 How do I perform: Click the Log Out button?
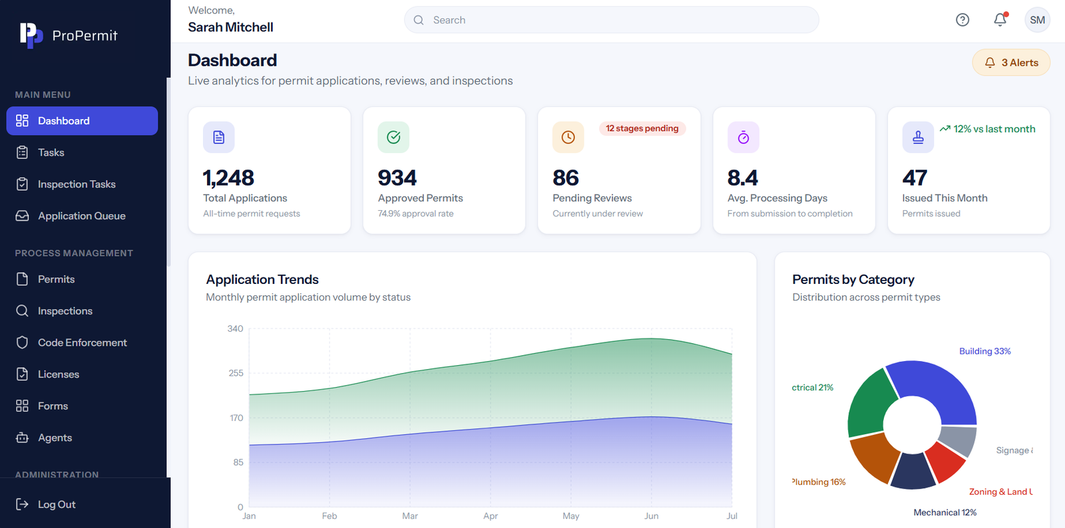coord(82,504)
